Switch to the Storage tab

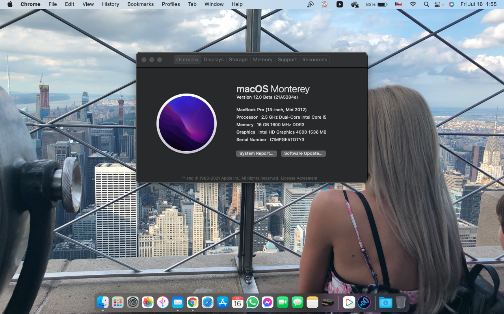point(238,60)
